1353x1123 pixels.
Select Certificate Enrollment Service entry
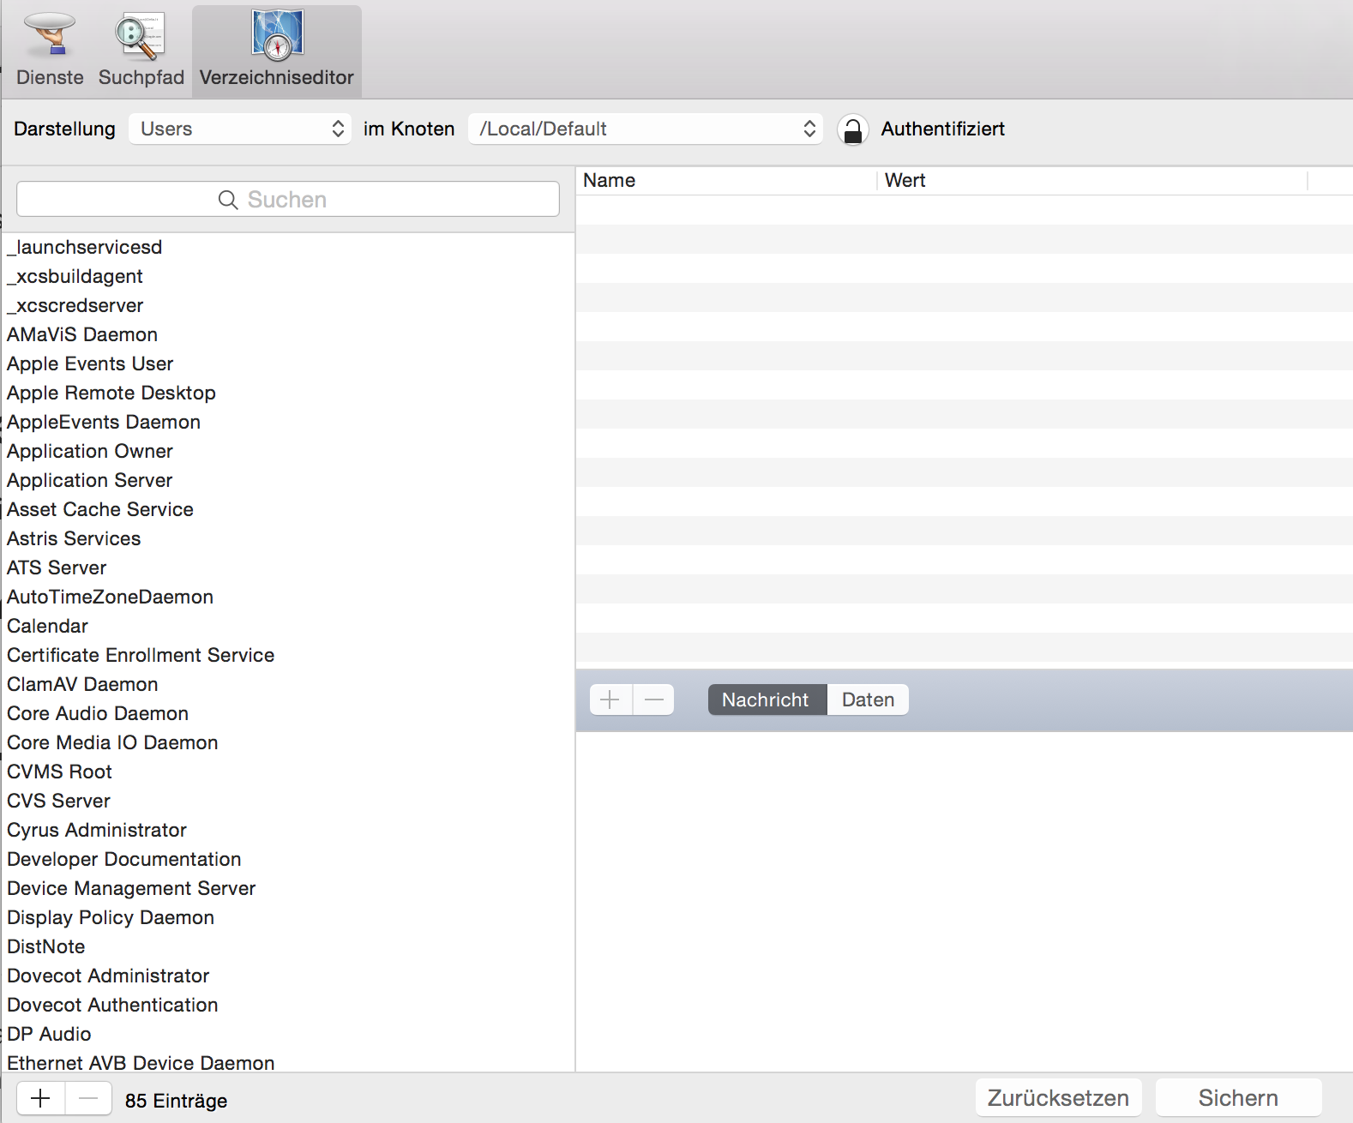coord(141,655)
